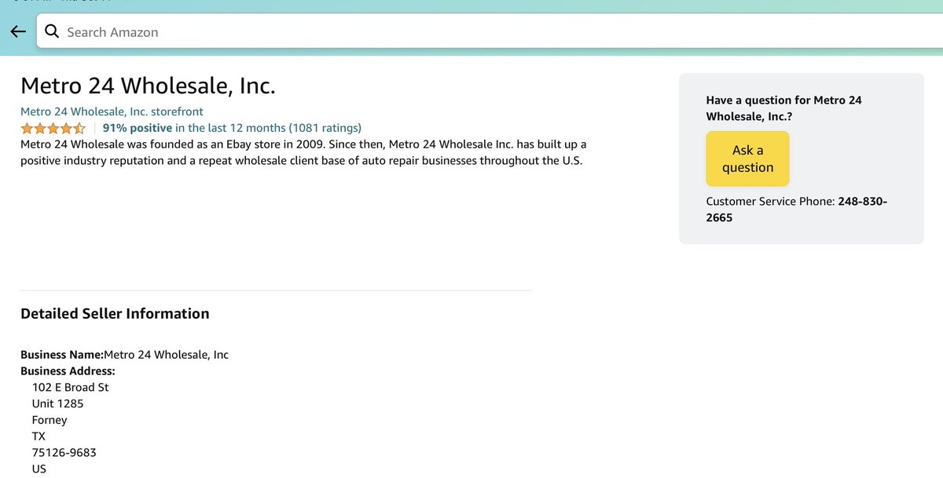This screenshot has width=943, height=478.
Task: Open Metro 24 Wholesale, Inc. storefront link
Action: coord(112,111)
